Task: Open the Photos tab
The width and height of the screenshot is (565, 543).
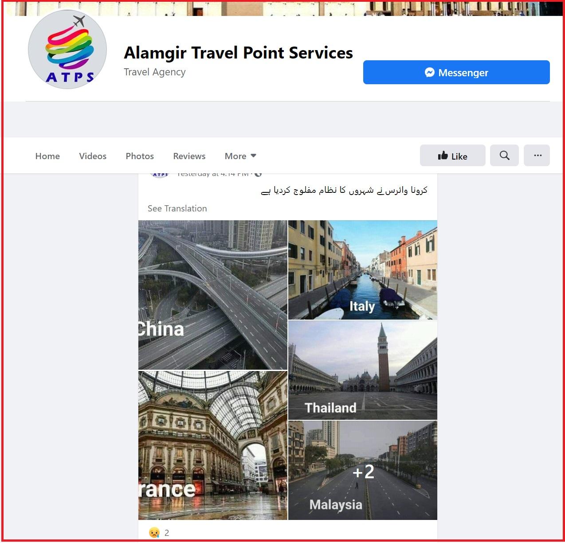Action: tap(140, 156)
